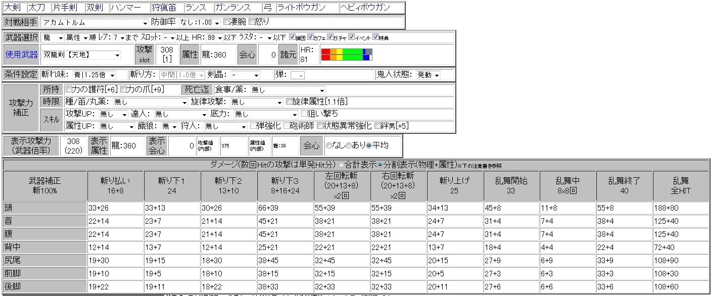Click the 使用武器 link label
The image size is (711, 296).
(x=21, y=55)
